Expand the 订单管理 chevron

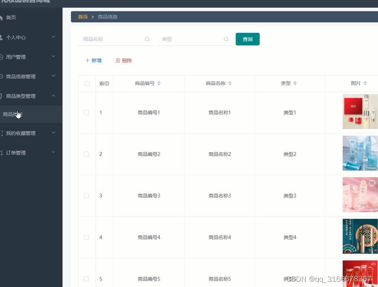(x=54, y=152)
